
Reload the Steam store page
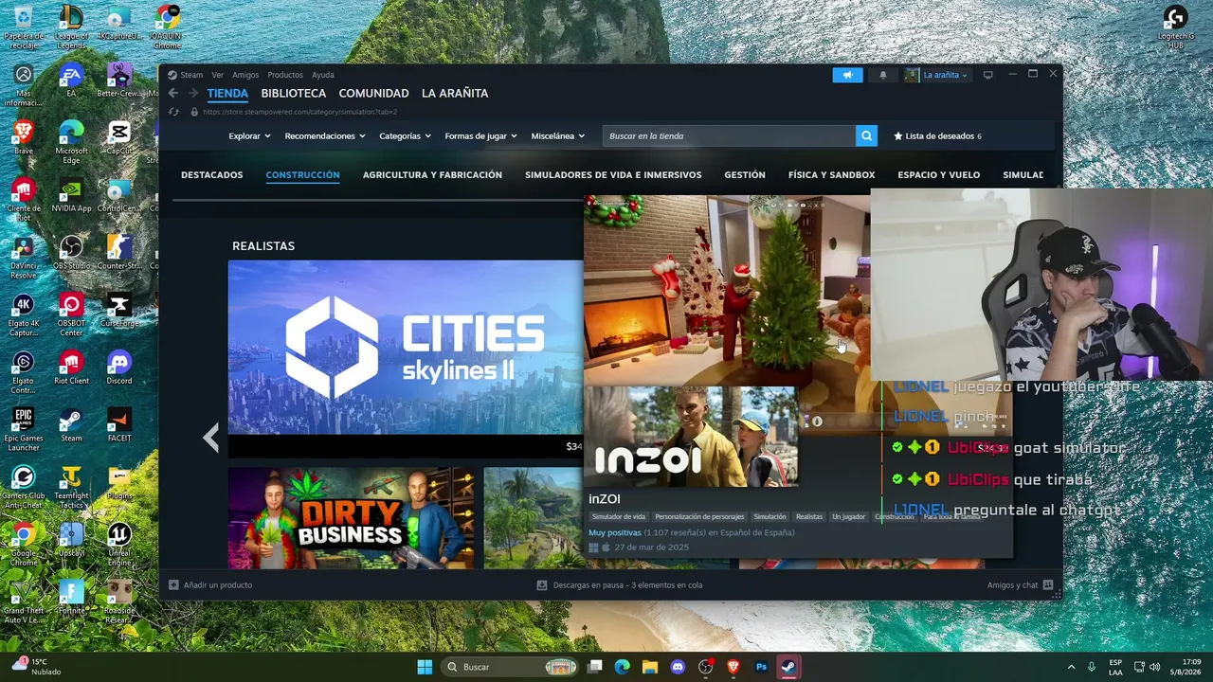[173, 112]
